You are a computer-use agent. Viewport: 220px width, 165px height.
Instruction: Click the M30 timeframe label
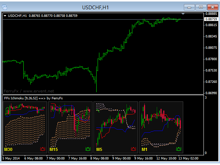[8, 150]
